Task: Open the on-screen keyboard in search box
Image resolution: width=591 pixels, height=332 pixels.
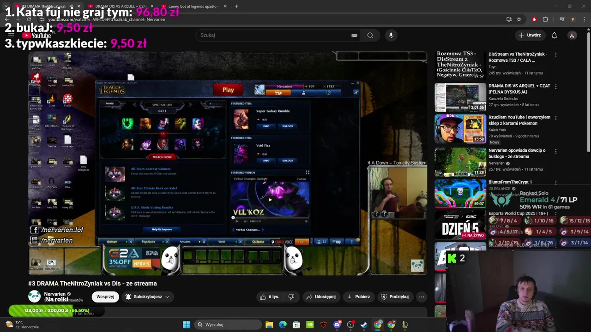Action: pyautogui.click(x=354, y=35)
